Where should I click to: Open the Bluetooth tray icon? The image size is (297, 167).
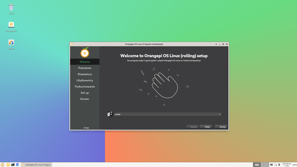pos(279,165)
